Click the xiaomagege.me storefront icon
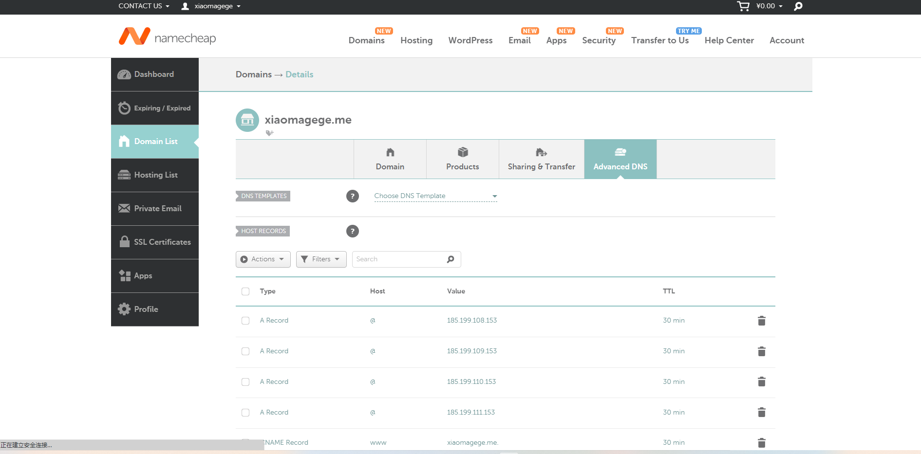 [x=247, y=120]
